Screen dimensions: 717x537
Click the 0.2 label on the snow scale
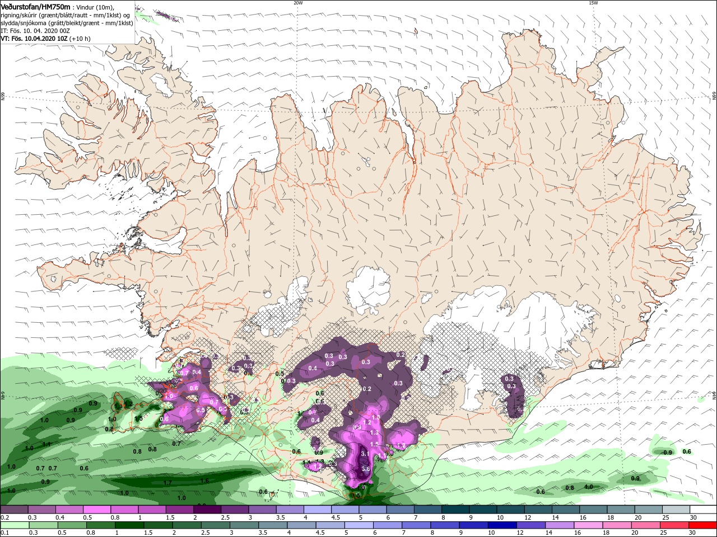4,517
